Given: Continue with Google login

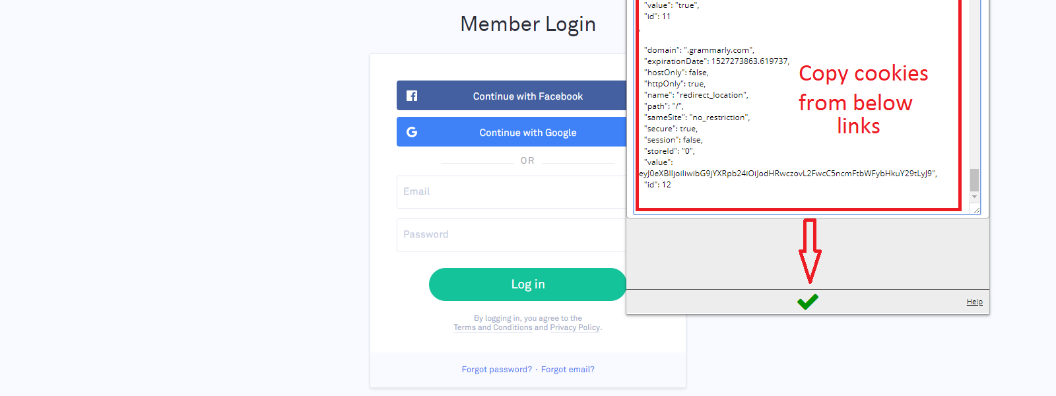Looking at the screenshot, I should (511, 132).
